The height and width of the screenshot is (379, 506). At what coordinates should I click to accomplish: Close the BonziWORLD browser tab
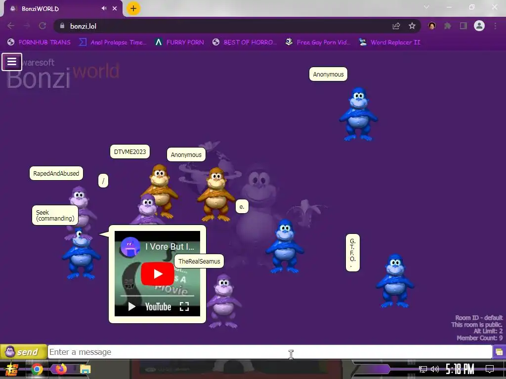pyautogui.click(x=115, y=8)
